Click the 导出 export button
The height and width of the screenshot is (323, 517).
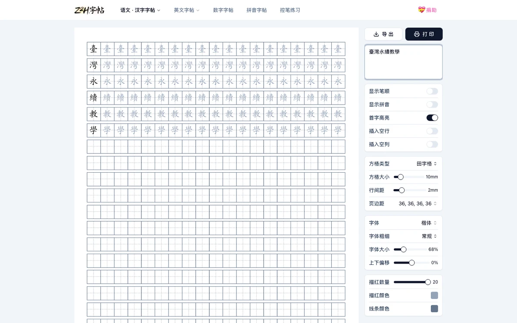[383, 34]
